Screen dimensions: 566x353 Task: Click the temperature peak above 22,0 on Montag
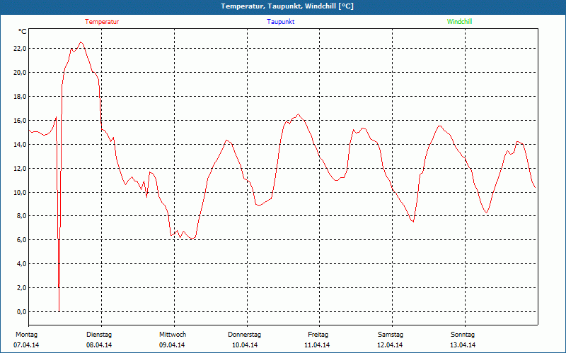81,42
